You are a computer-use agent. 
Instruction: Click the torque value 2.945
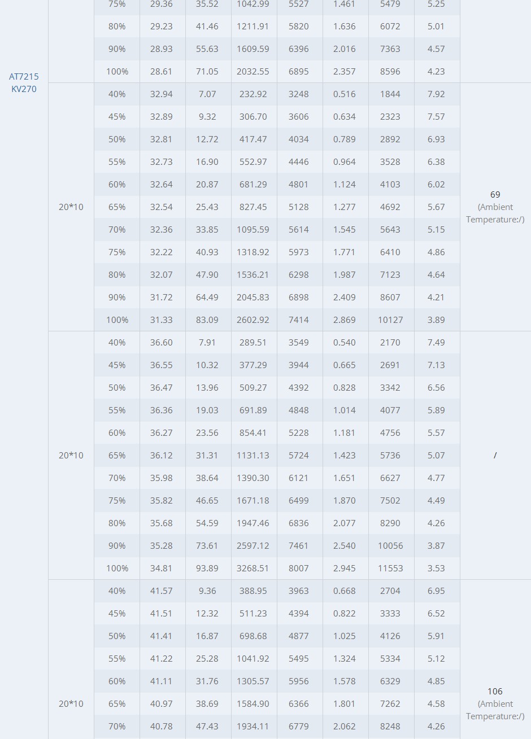[345, 568]
